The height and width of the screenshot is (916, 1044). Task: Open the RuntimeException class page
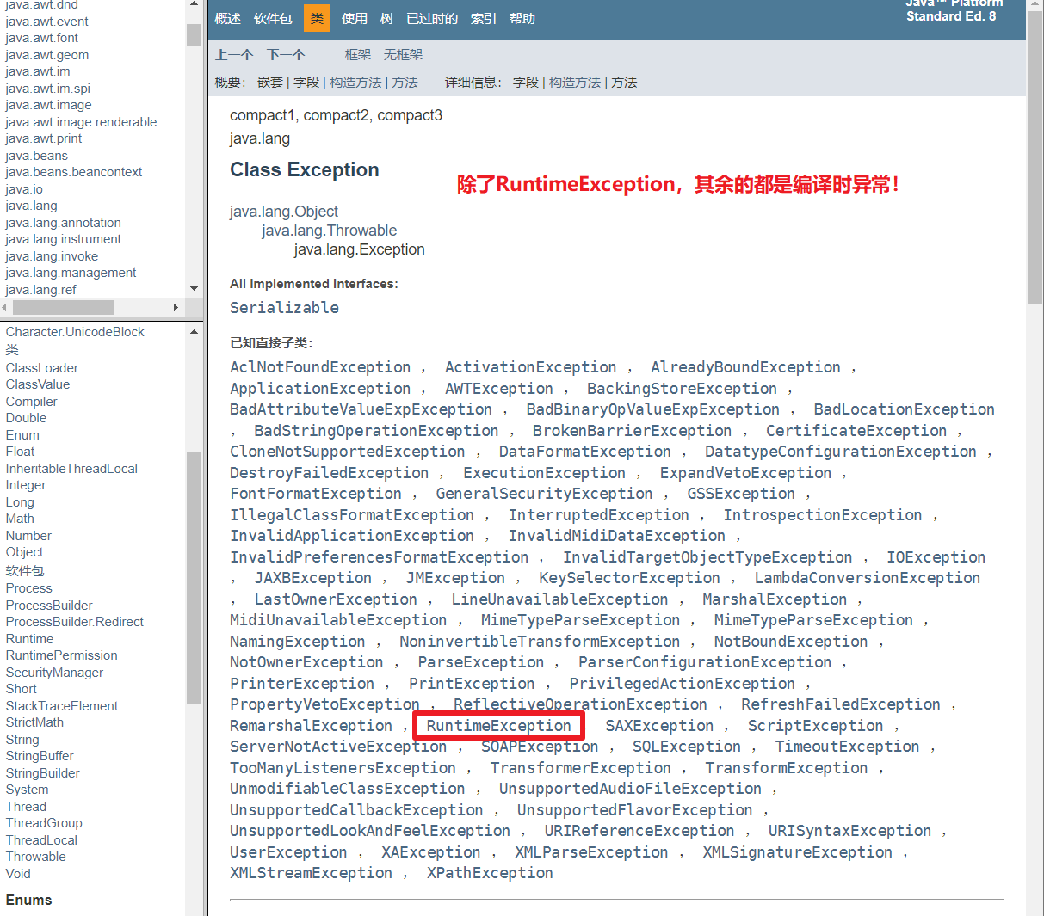498,725
